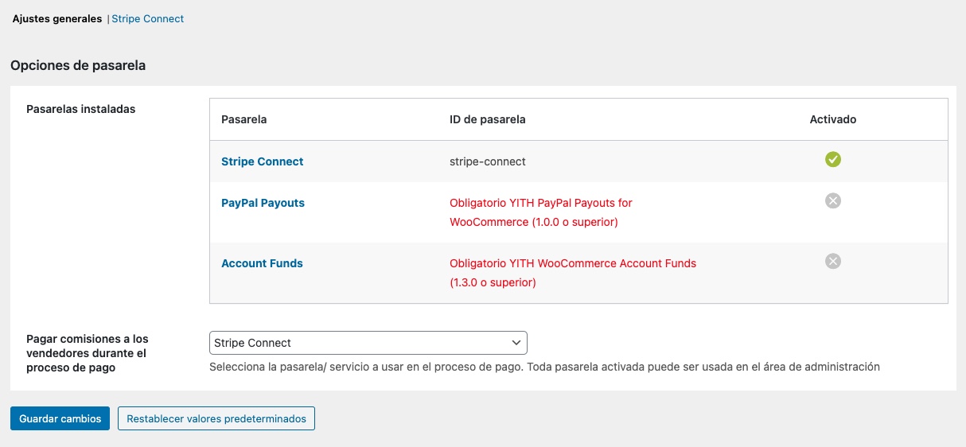
Task: Click the Pagar comisiones a los vendedores label
Action: (88, 353)
